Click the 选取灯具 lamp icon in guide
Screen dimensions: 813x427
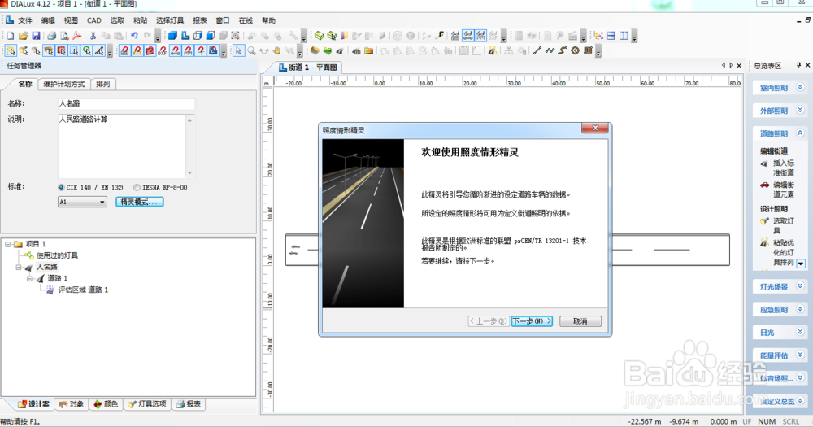764,221
